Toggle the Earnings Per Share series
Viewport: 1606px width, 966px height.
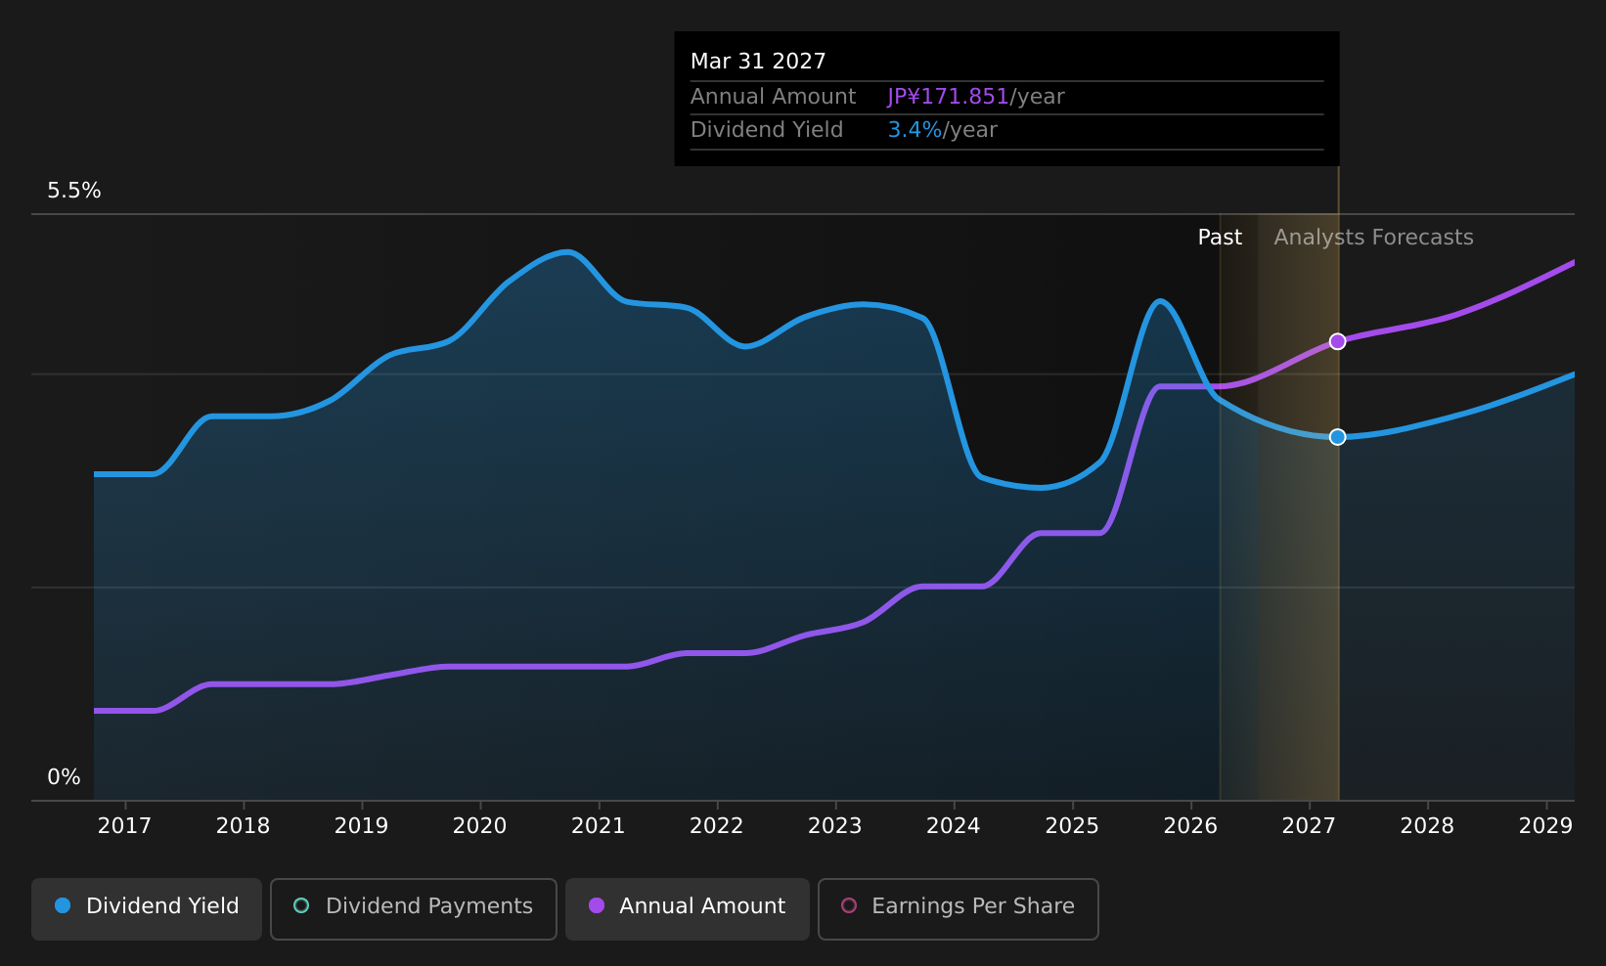[x=959, y=908]
